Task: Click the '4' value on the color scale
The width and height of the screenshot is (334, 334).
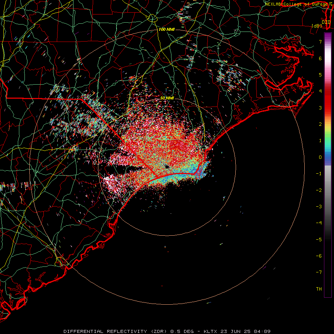Action: coord(320,91)
